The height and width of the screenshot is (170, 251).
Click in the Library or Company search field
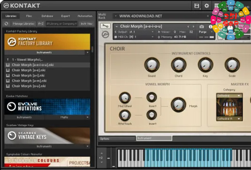[x=61, y=23]
